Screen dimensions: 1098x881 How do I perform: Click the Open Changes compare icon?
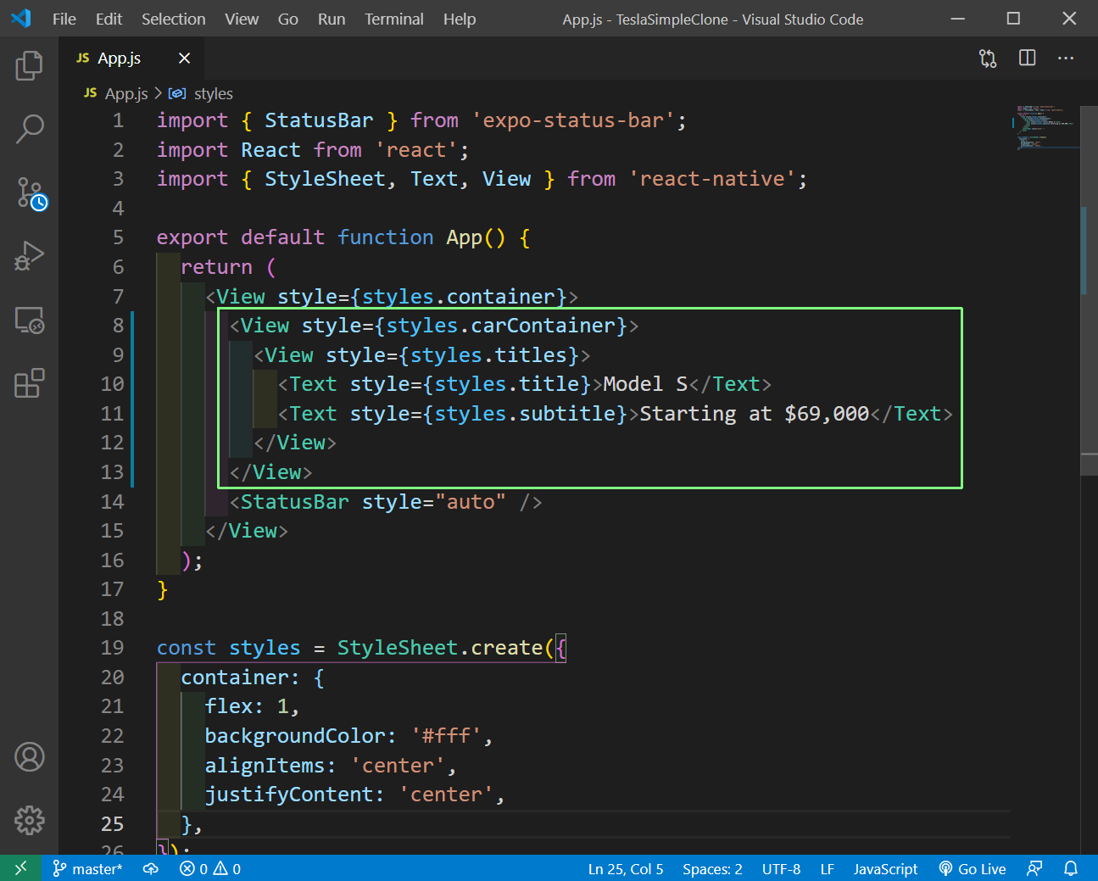click(x=988, y=59)
